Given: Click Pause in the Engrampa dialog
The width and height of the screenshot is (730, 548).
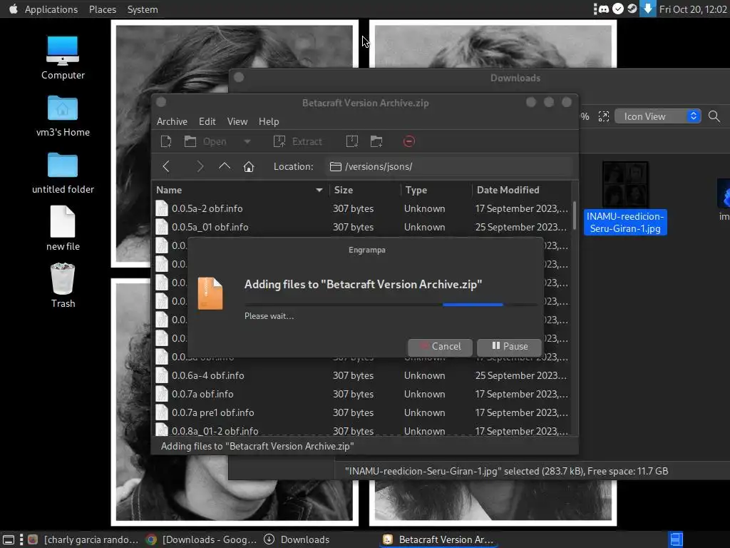Looking at the screenshot, I should tap(509, 346).
